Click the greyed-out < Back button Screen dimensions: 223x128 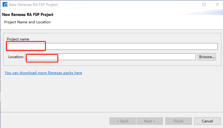123,121
